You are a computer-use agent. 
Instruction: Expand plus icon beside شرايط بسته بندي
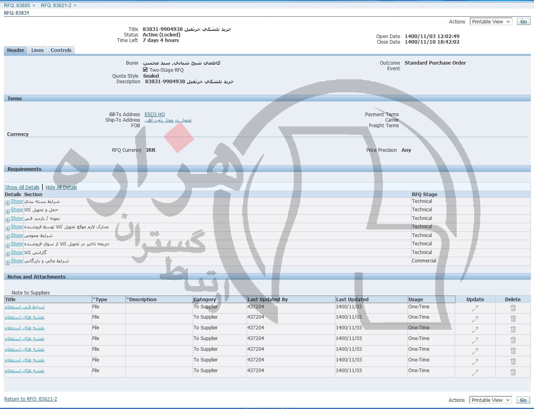pos(7,203)
